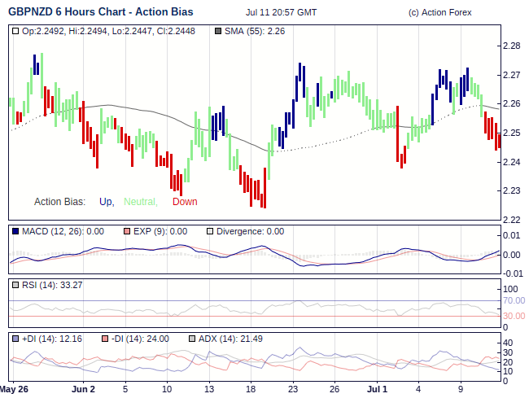Select the 'Neutral' Action Bias label
The image size is (529, 398).
(141, 202)
